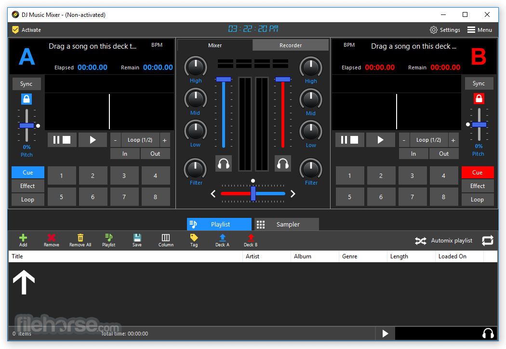
Task: Click the Effect button on Deck B
Action: (x=477, y=186)
